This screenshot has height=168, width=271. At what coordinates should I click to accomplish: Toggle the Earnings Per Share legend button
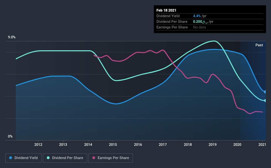tap(111, 158)
